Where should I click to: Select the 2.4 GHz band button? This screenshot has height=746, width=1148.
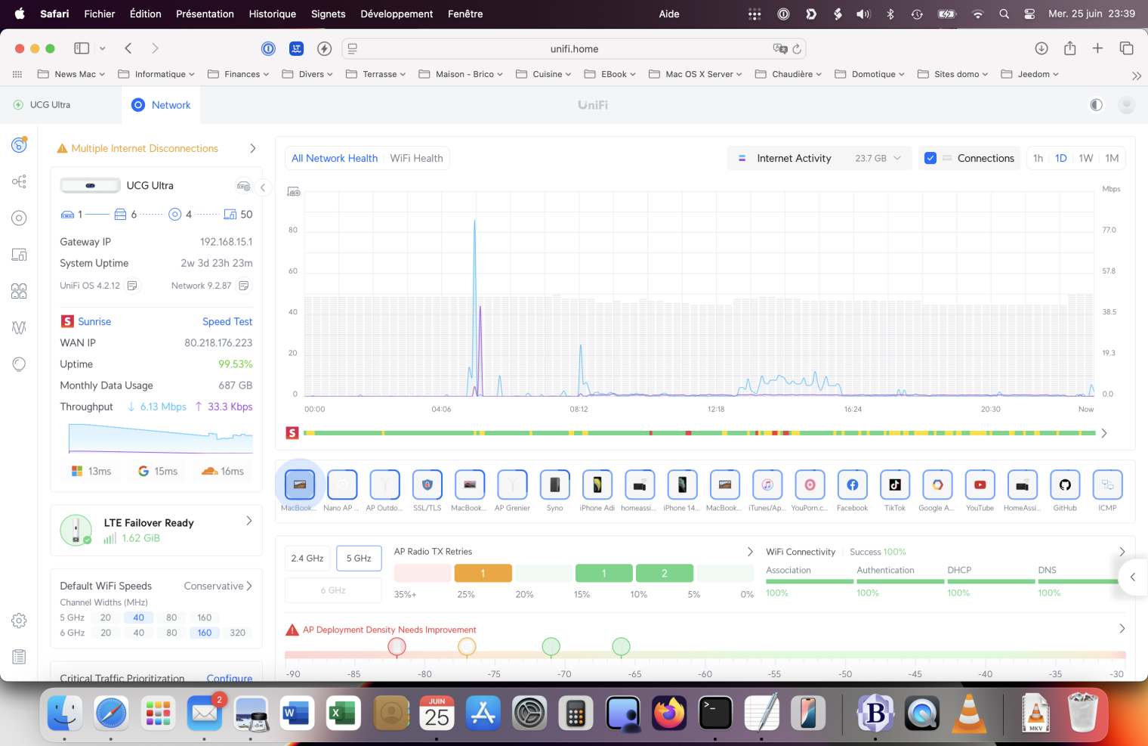pos(307,559)
